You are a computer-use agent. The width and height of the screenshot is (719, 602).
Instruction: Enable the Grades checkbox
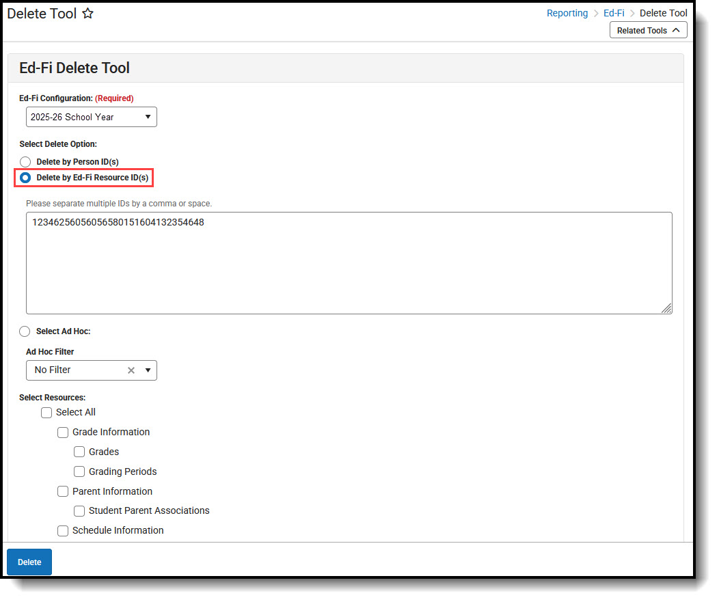79,452
